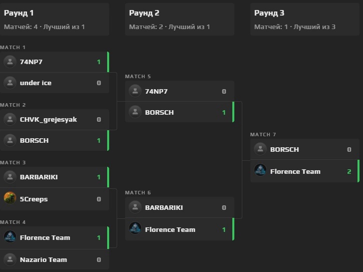Select the Раунд 2 header

[144, 13]
